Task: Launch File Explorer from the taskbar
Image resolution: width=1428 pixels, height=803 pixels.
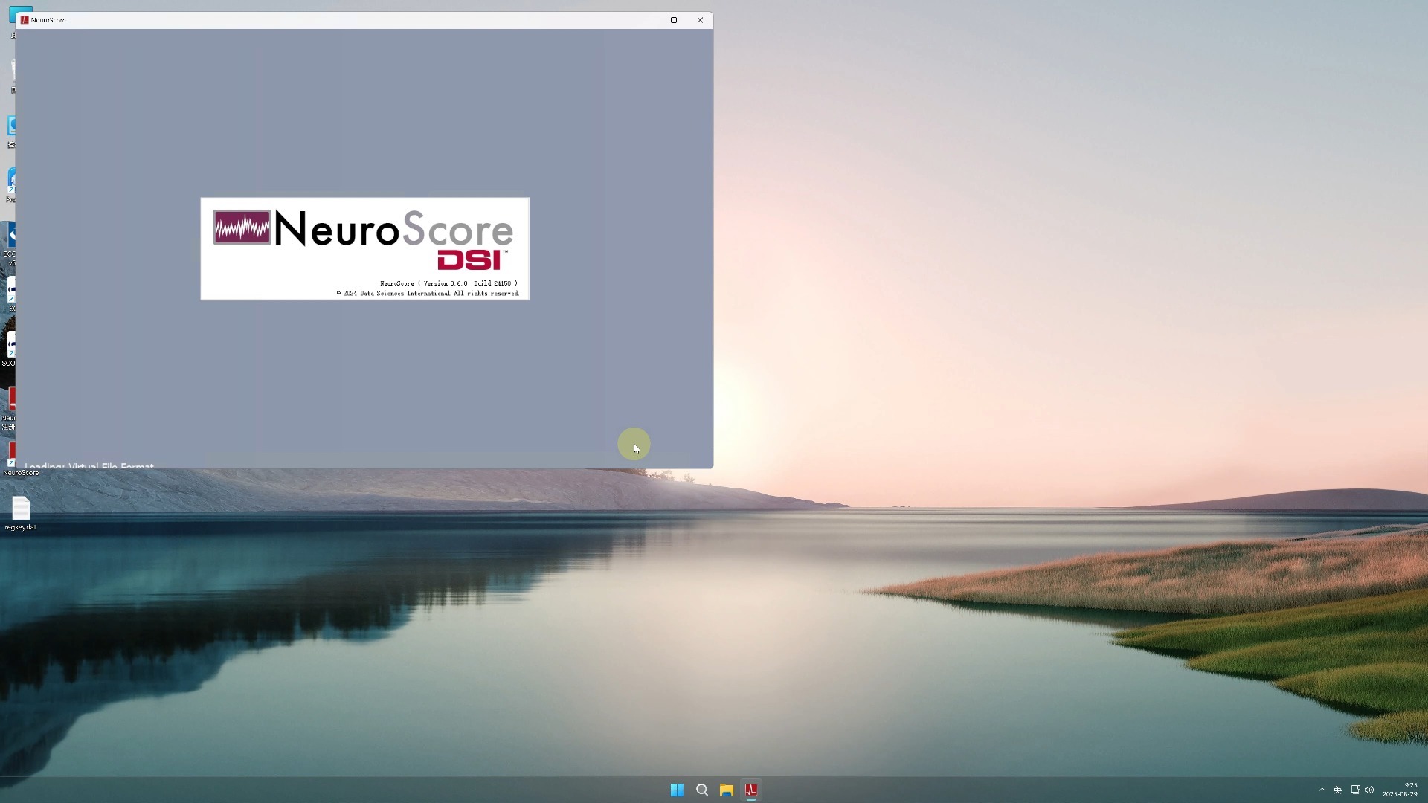Action: pyautogui.click(x=727, y=790)
